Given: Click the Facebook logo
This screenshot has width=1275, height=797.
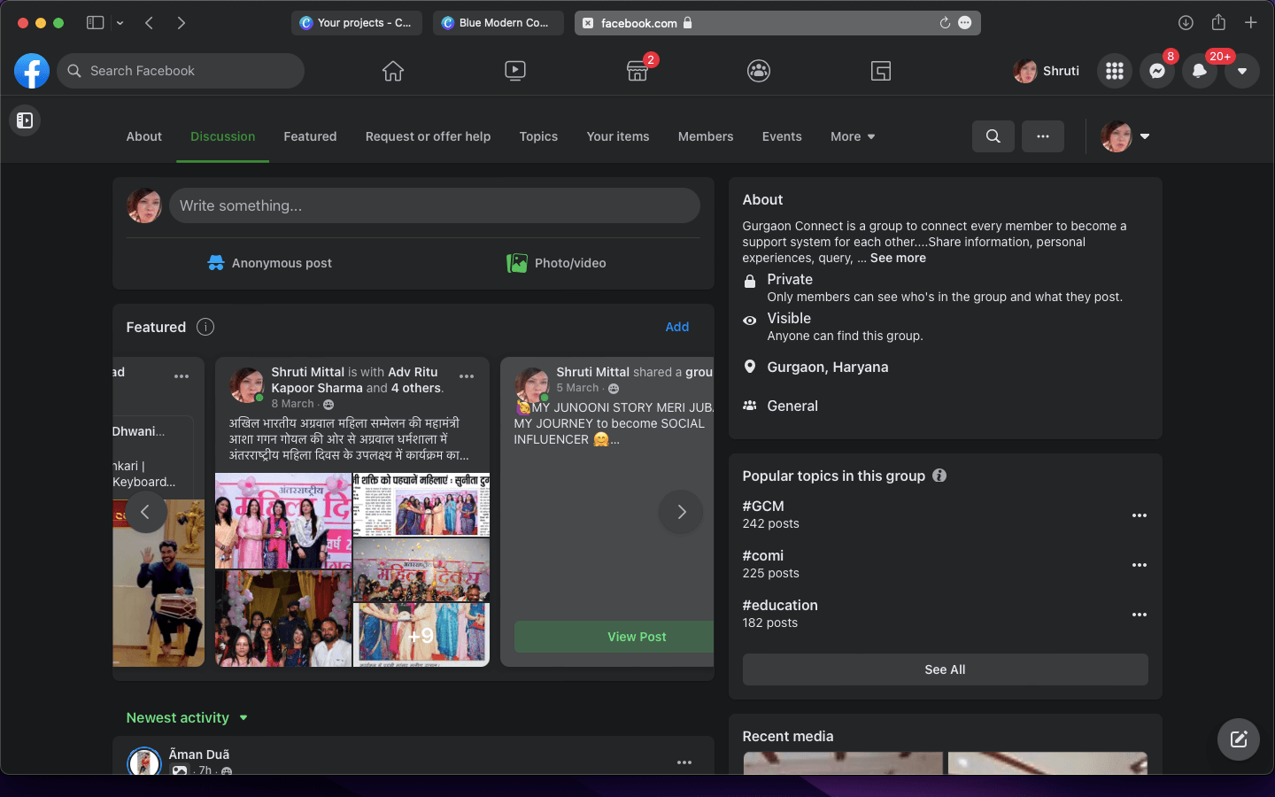Looking at the screenshot, I should point(32,71).
